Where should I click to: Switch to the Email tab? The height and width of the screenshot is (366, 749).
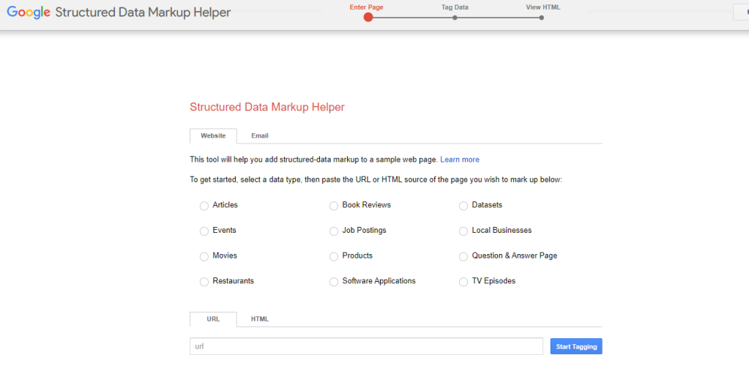260,135
